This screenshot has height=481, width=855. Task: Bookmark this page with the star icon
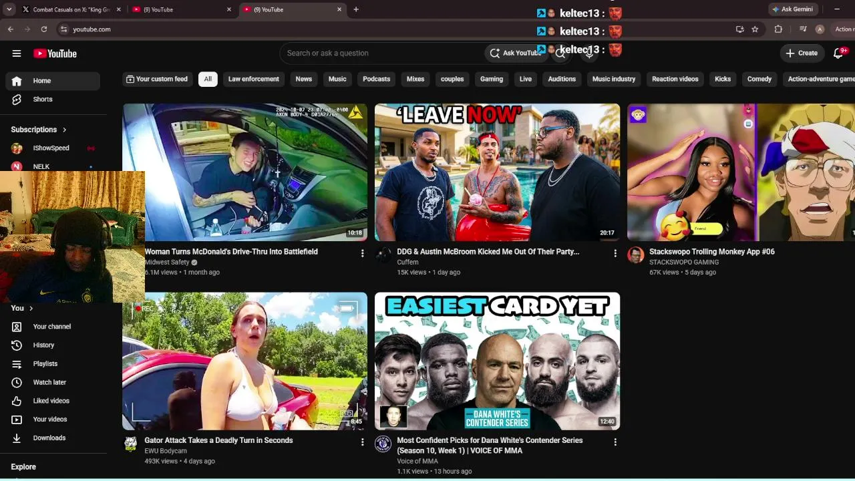pos(755,29)
